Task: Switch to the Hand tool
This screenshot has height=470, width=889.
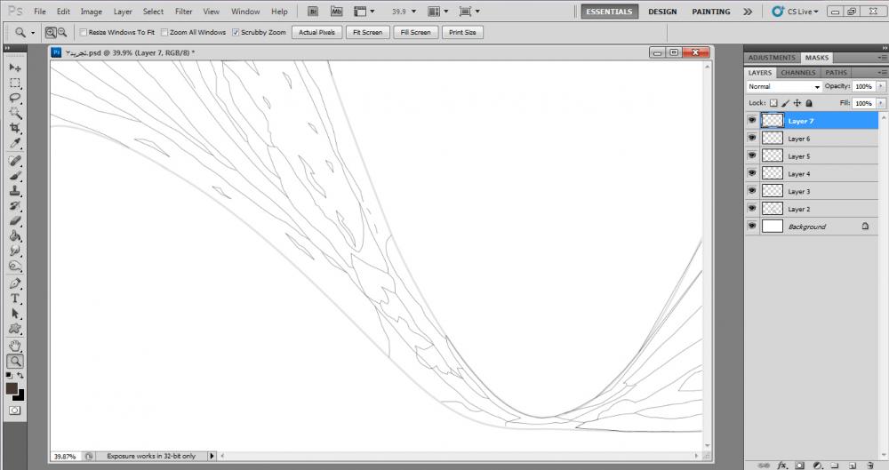Action: pos(15,346)
